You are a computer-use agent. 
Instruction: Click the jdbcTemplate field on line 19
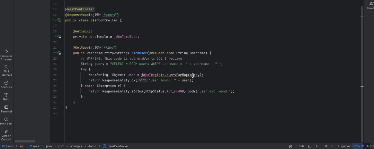(x=126, y=37)
